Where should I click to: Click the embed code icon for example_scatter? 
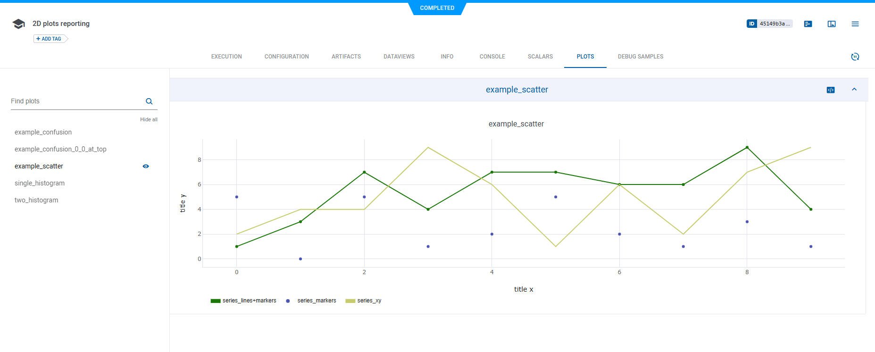point(831,90)
